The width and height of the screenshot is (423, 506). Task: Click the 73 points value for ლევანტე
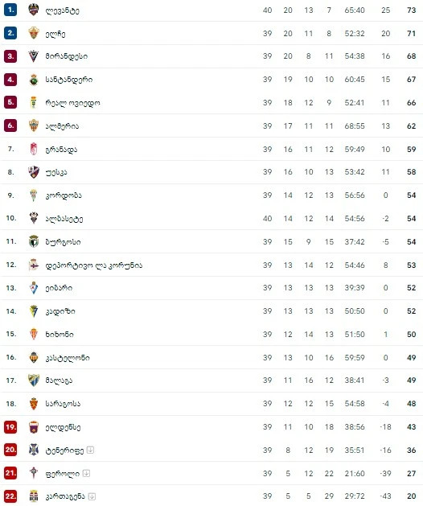412,10
